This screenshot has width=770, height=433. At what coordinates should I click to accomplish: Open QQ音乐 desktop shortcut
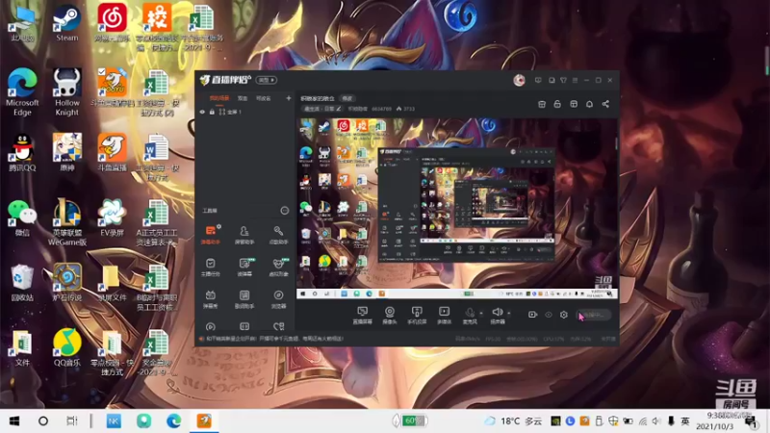click(66, 348)
